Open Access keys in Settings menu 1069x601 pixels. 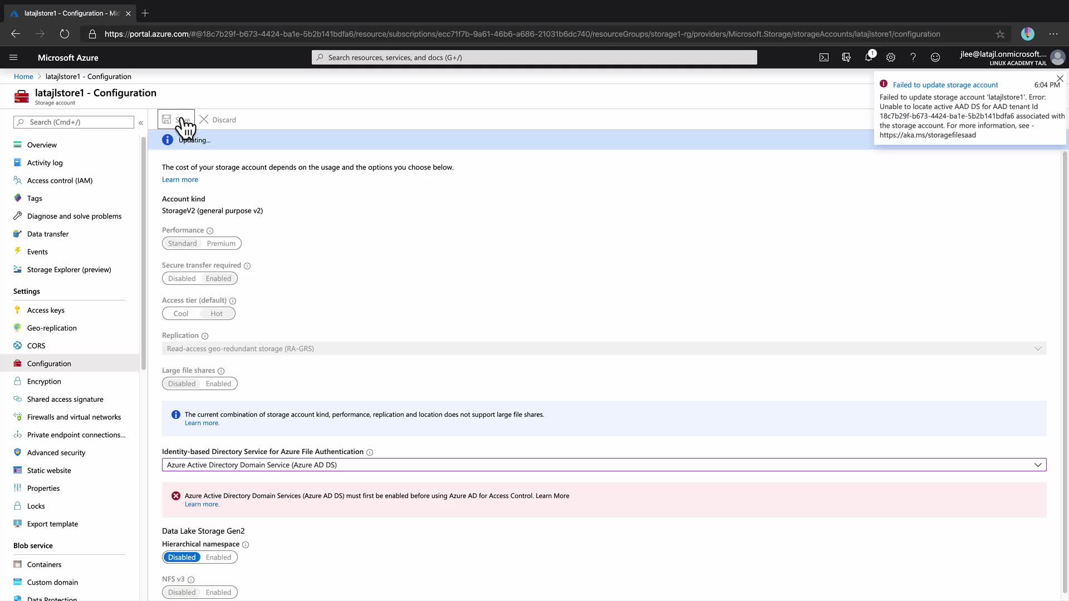[x=46, y=311]
